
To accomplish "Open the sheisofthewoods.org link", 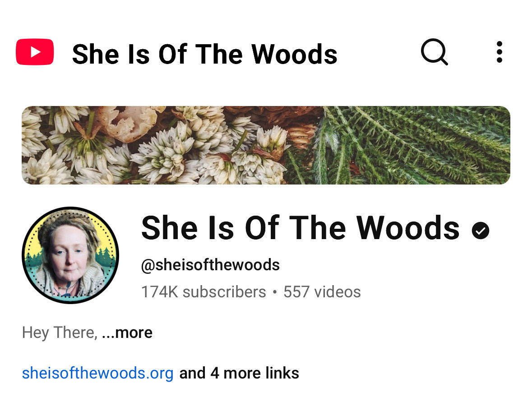I will (98, 373).
